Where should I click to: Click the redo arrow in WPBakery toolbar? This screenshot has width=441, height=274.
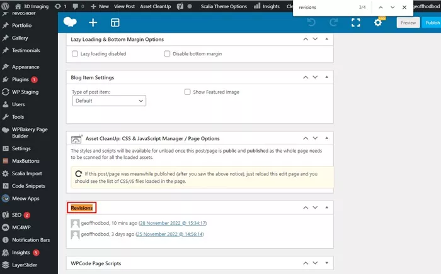point(333,23)
